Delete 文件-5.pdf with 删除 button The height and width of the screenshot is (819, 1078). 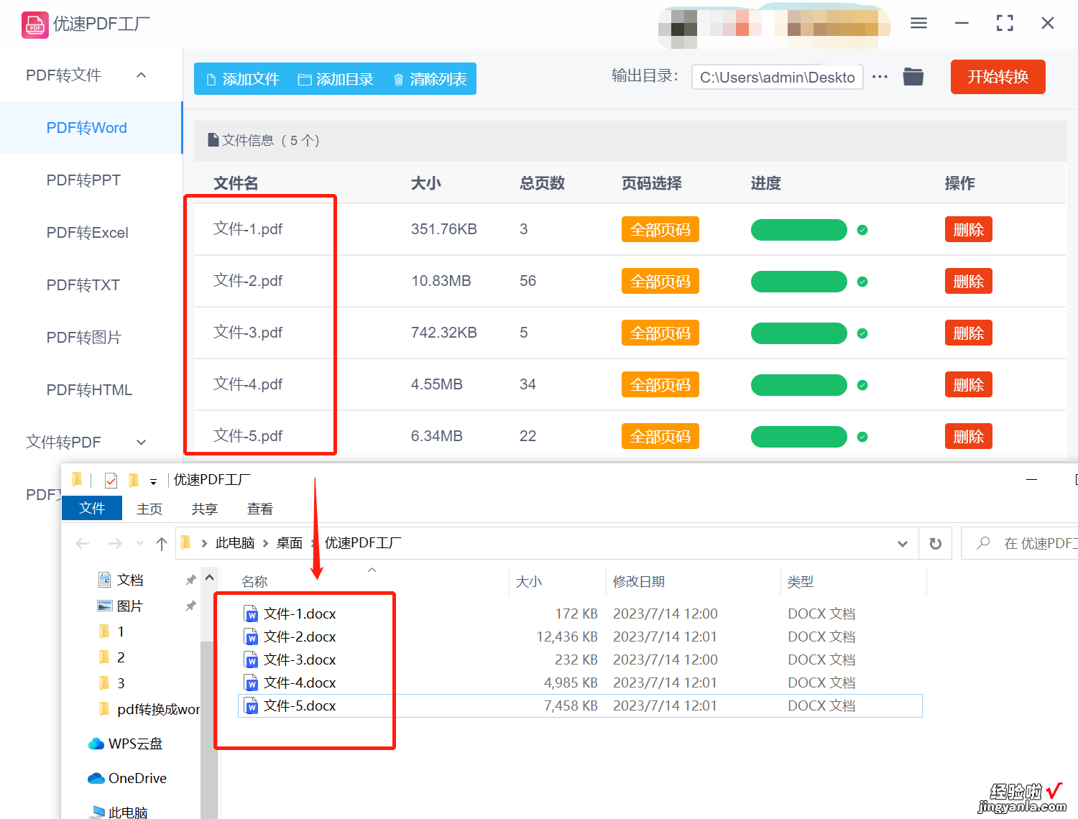pos(969,437)
